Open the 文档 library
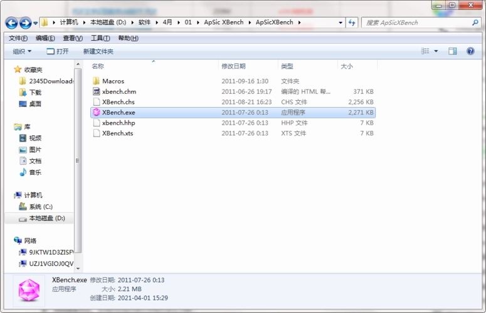Image resolution: width=486 pixels, height=313 pixels. (35, 161)
